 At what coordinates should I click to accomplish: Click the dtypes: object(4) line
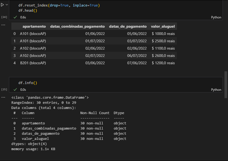(x=29, y=144)
